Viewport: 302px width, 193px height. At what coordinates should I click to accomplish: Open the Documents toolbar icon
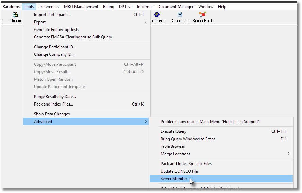coord(180,17)
